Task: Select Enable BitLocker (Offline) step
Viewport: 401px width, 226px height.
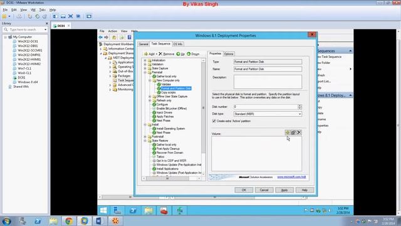Action: point(172,109)
